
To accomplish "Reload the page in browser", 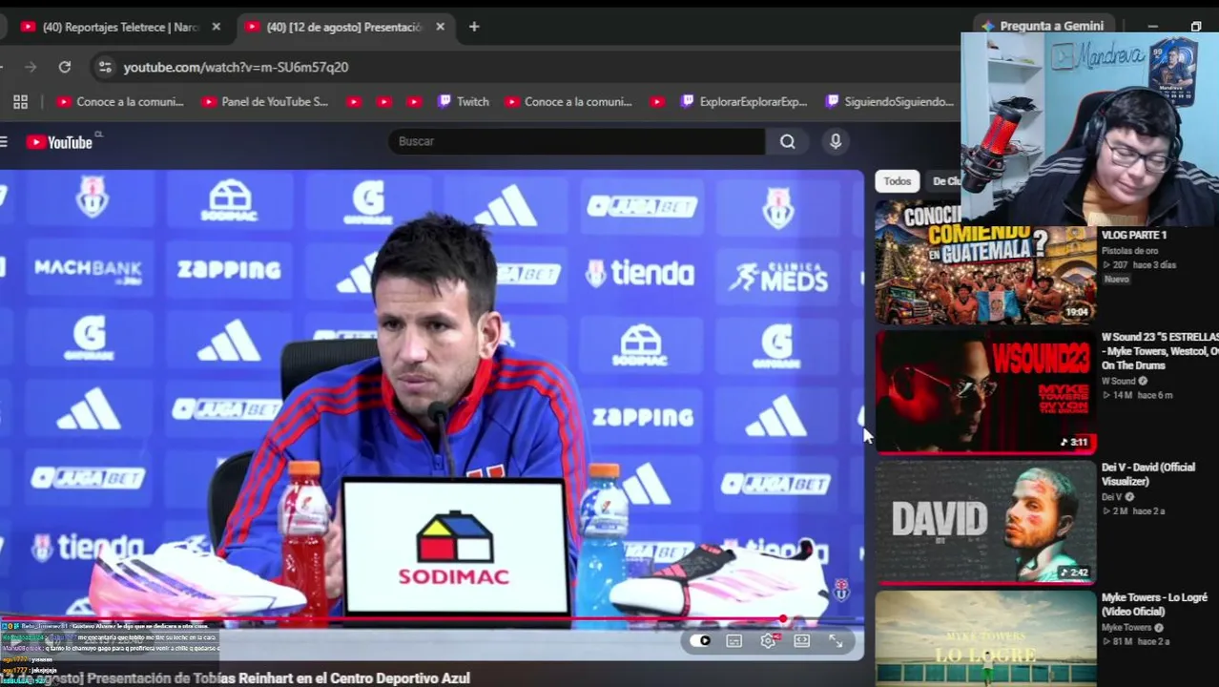I will click(65, 67).
